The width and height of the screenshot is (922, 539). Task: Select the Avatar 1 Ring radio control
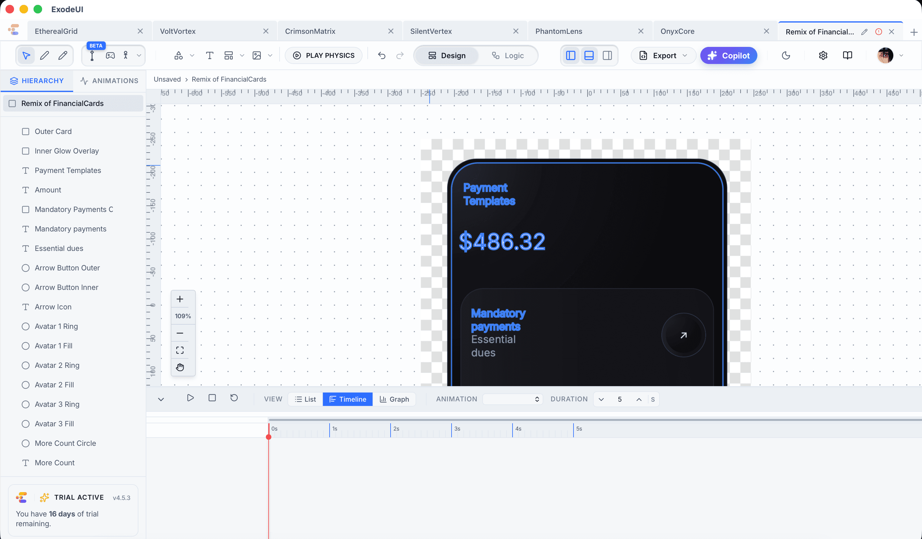[x=25, y=326]
